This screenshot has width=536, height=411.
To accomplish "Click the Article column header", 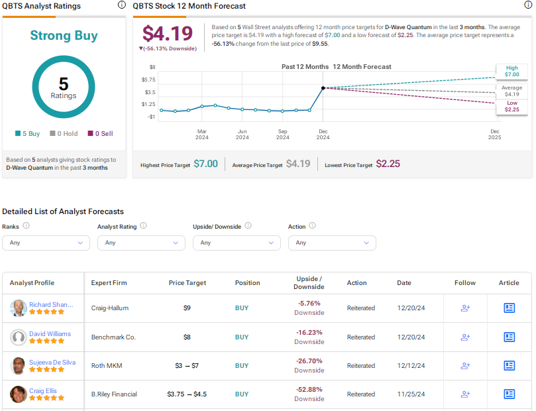I will [x=509, y=283].
